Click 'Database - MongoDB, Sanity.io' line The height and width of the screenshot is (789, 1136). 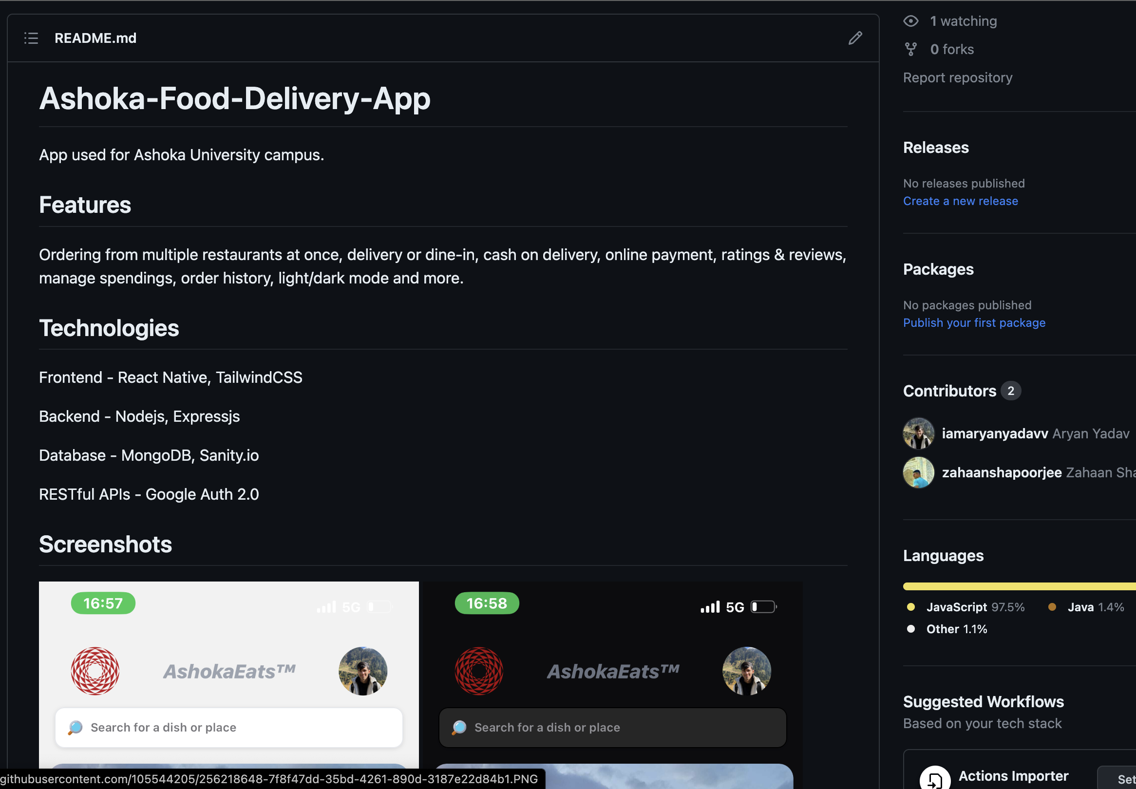click(x=149, y=455)
